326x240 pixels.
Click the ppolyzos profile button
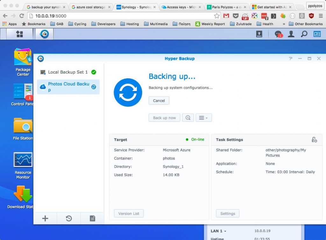(315, 6)
